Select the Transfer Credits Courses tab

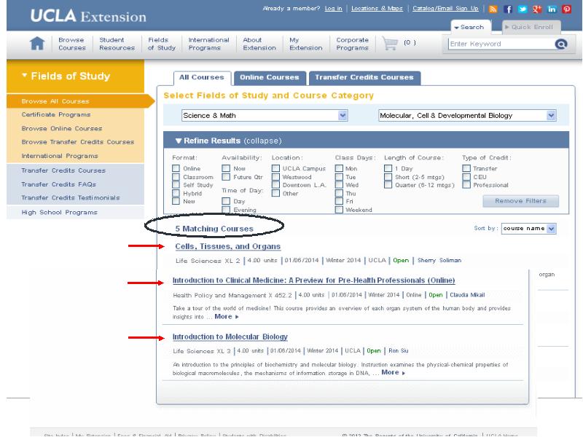(364, 77)
